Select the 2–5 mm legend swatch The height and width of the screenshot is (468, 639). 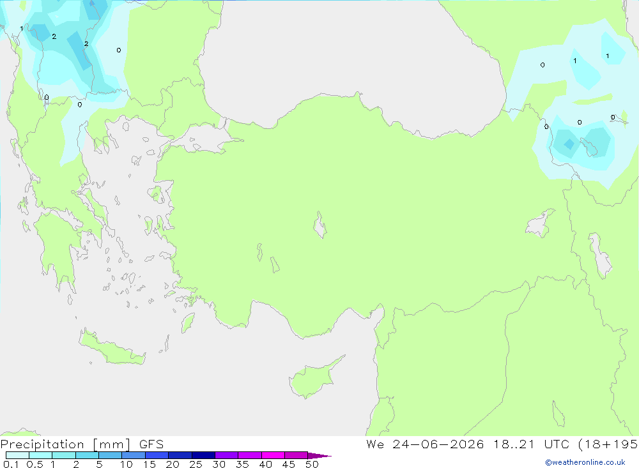click(87, 455)
